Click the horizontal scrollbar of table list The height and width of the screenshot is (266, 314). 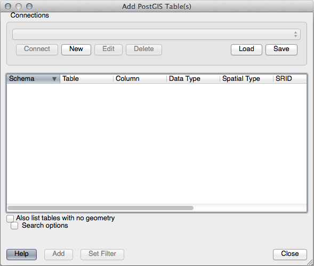[101, 208]
